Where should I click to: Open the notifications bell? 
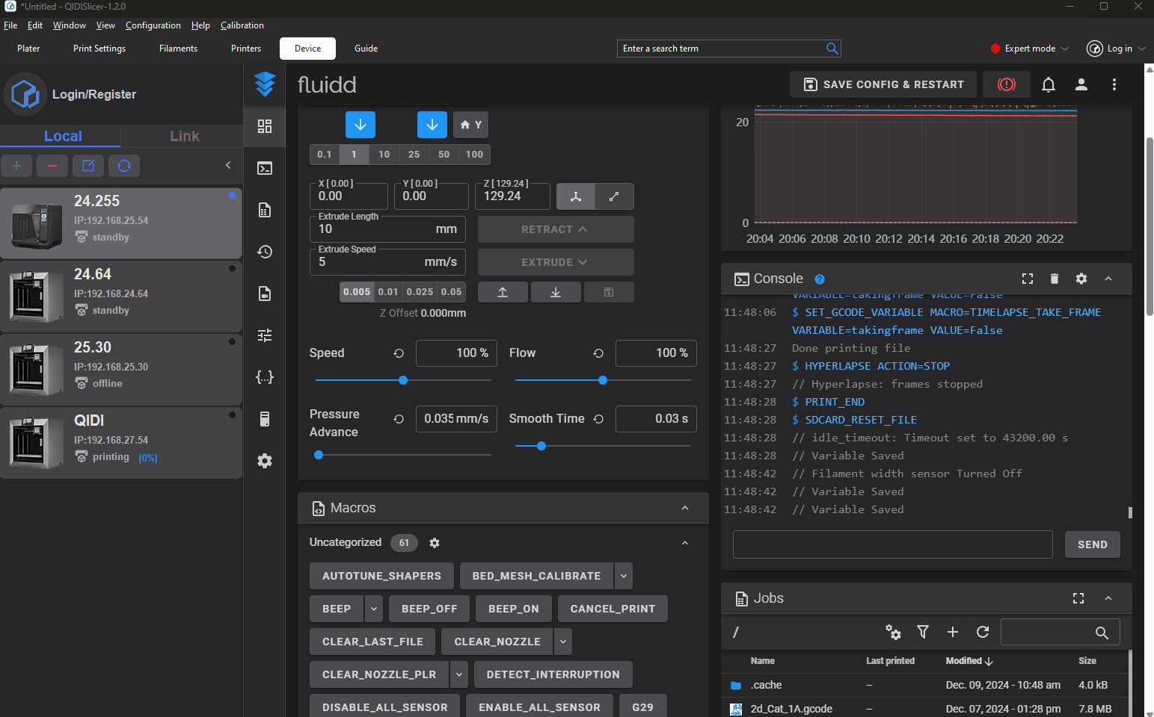pos(1048,84)
